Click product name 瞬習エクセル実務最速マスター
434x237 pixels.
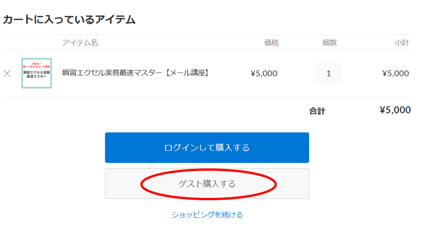(x=112, y=73)
